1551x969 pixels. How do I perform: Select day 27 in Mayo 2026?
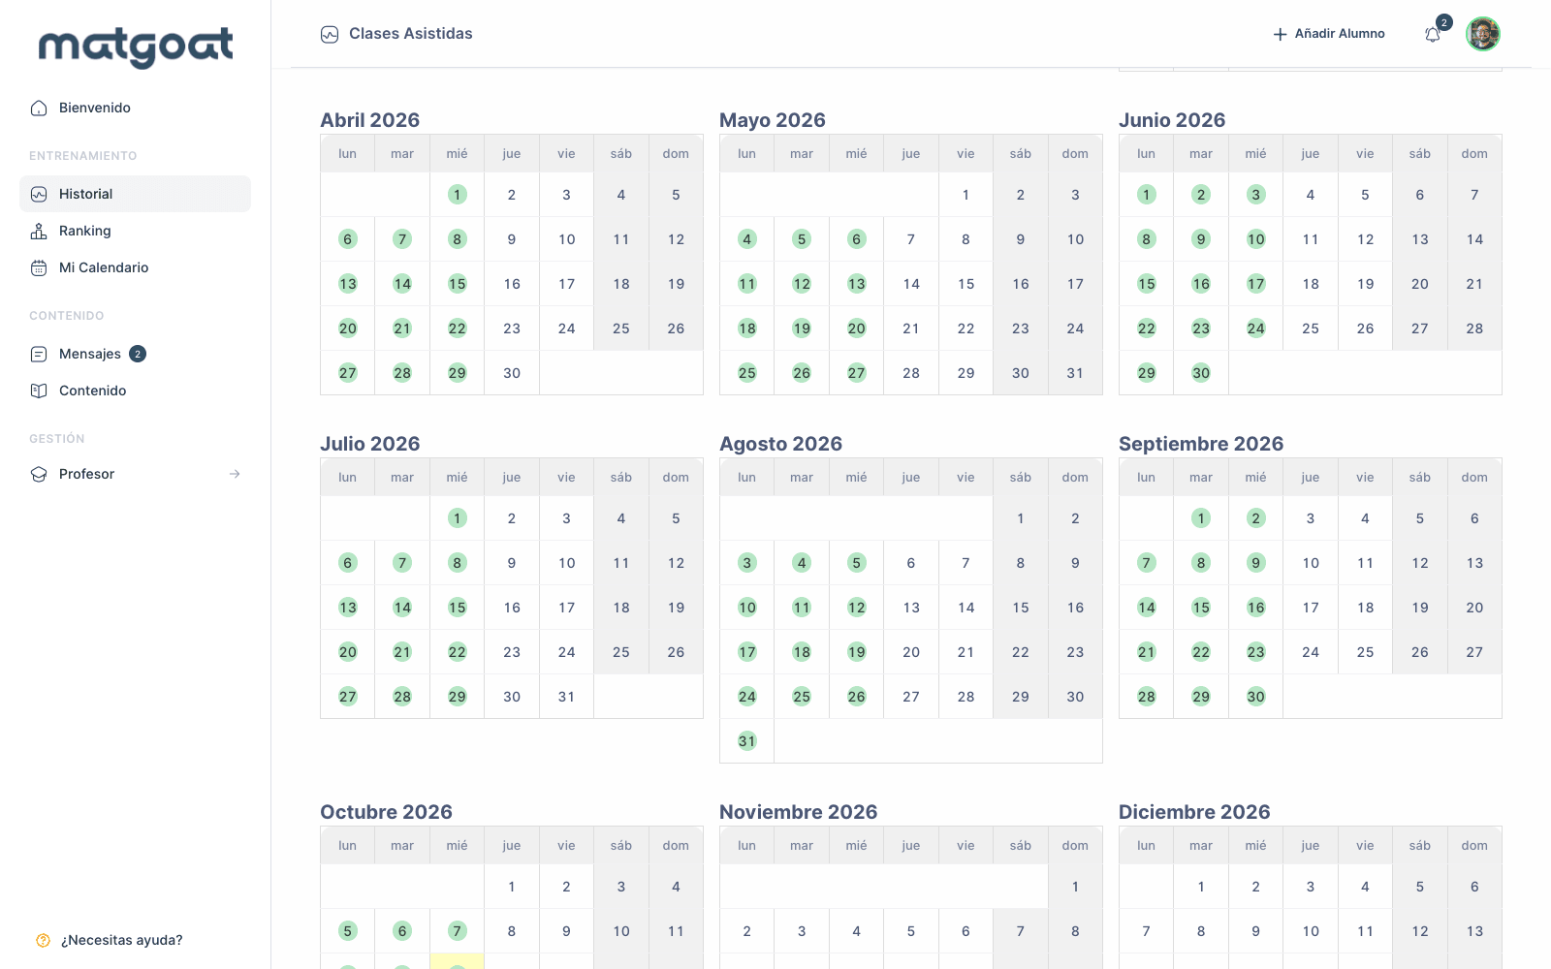[x=857, y=373]
